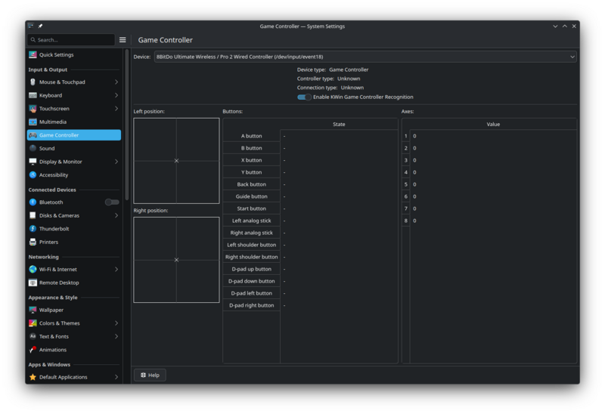Select Remote Desktop in sidebar

coord(59,283)
